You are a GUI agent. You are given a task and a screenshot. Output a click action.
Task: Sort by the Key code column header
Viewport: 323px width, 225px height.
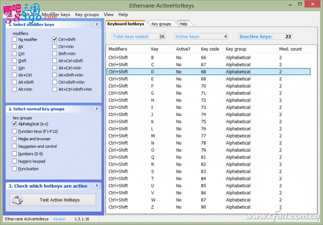[211, 49]
